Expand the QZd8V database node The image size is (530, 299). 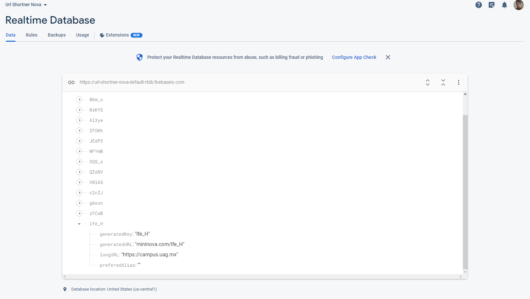tap(79, 172)
